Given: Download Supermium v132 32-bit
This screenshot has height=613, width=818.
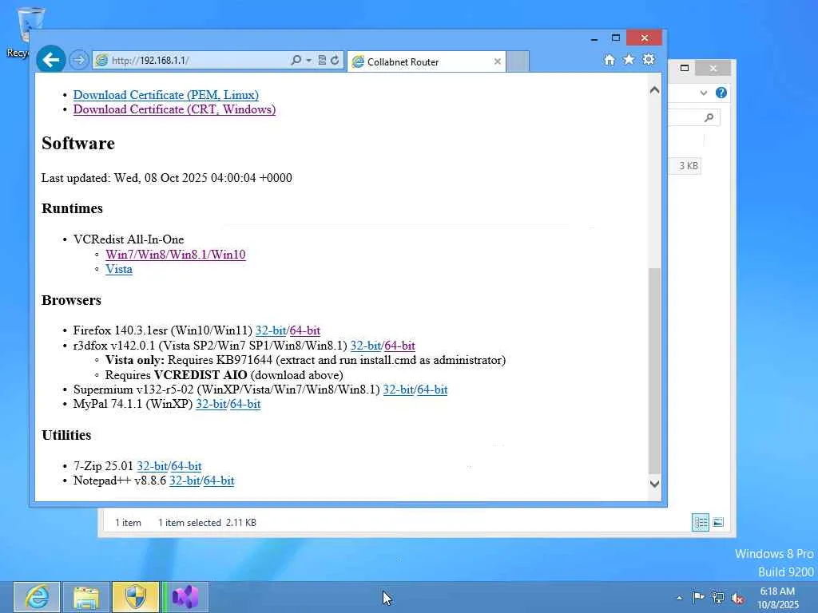Looking at the screenshot, I should [399, 390].
